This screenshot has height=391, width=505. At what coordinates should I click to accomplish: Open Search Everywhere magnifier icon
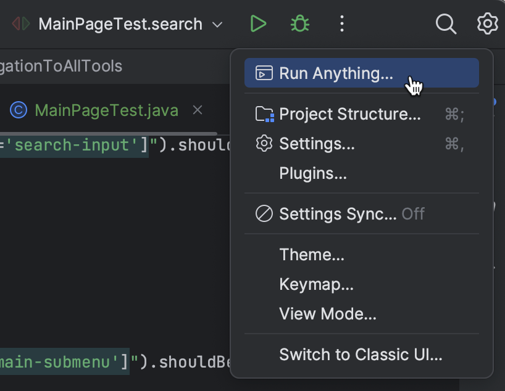click(x=446, y=24)
